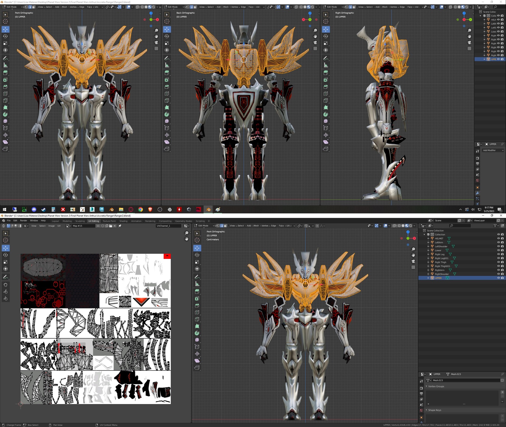The width and height of the screenshot is (506, 427).
Task: Disable render visibility for RightShoulder
Action: pyautogui.click(x=502, y=274)
